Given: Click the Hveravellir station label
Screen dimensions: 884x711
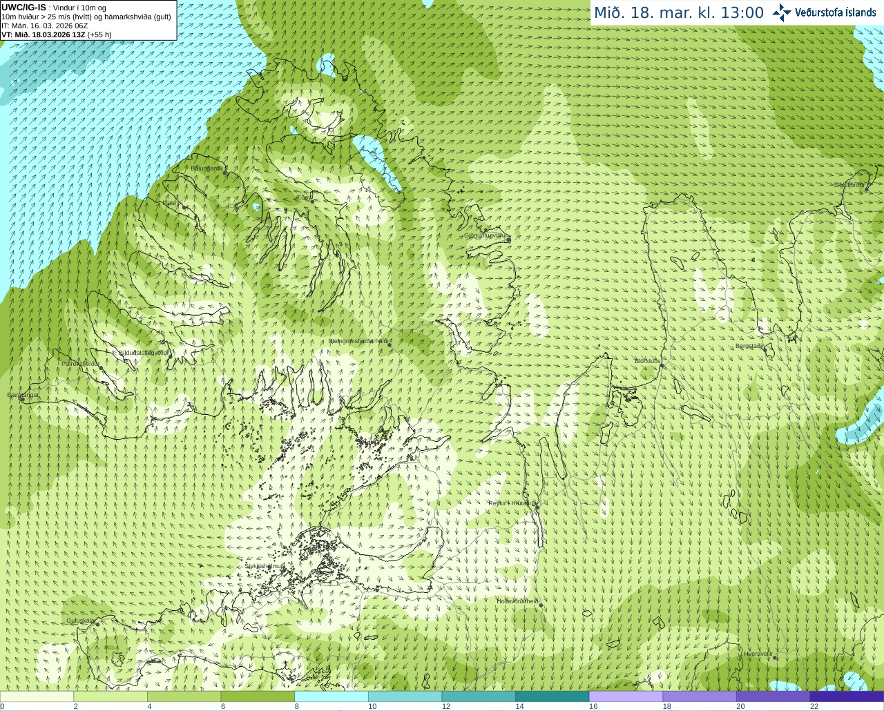Looking at the screenshot, I should [758, 654].
